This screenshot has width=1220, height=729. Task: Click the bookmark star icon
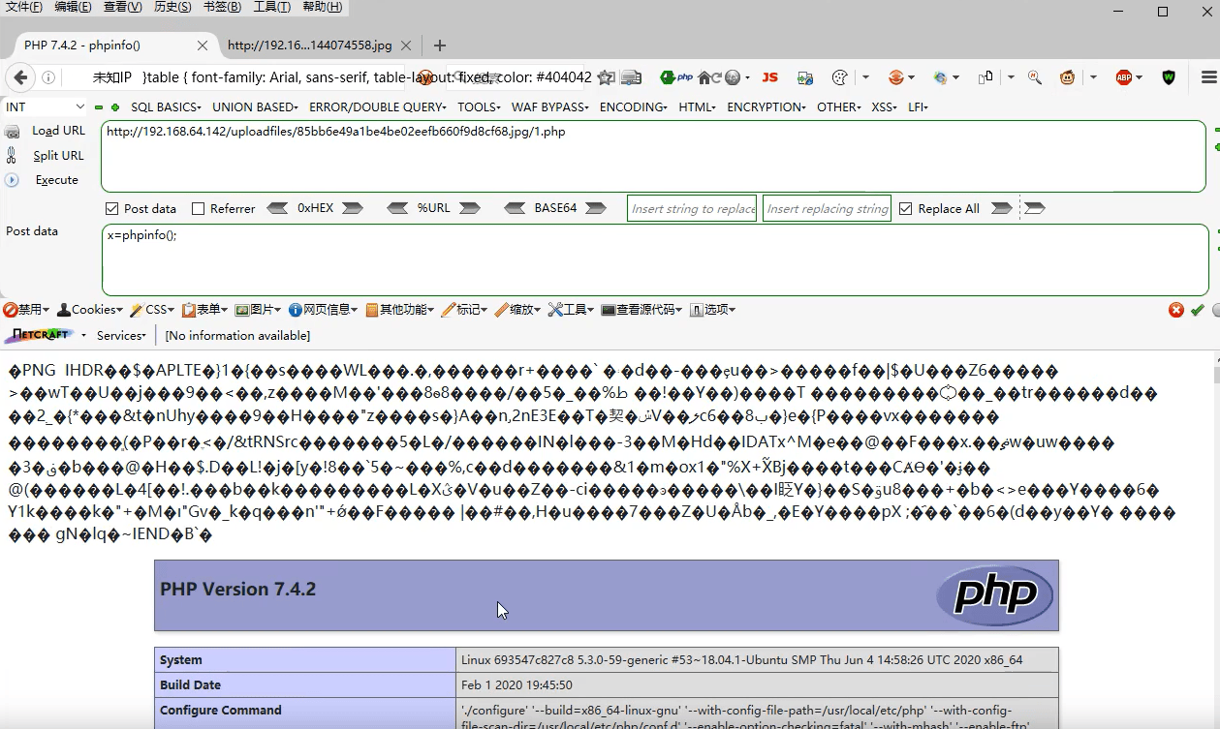607,77
